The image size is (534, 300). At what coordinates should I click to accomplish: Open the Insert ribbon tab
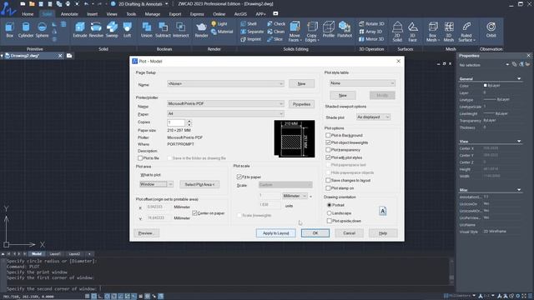[92, 14]
